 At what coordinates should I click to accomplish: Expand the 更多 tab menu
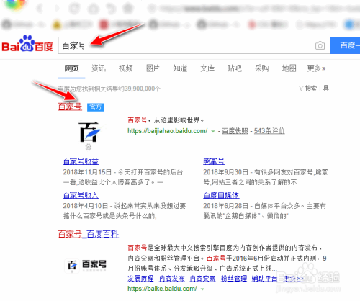pos(316,68)
